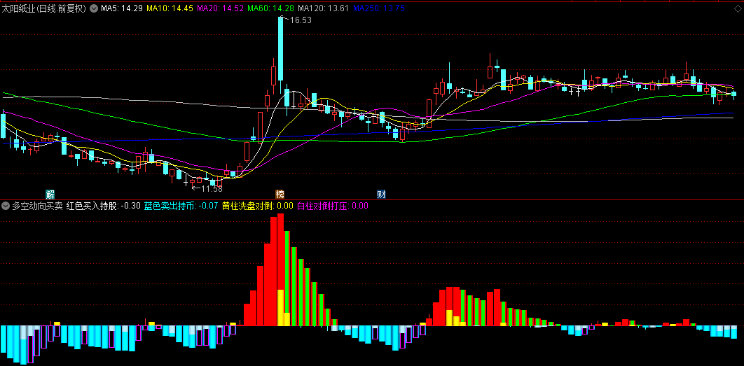Select the 黄柱洗盘对倒: 0.00 value
Viewport: 744px width, 366px height.
coord(258,206)
